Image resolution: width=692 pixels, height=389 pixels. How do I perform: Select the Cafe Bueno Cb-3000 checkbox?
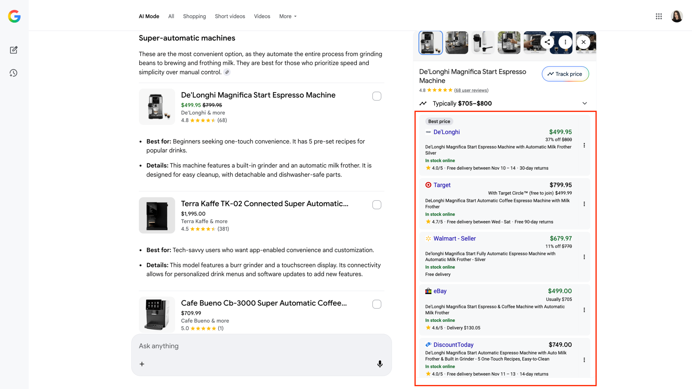377,304
